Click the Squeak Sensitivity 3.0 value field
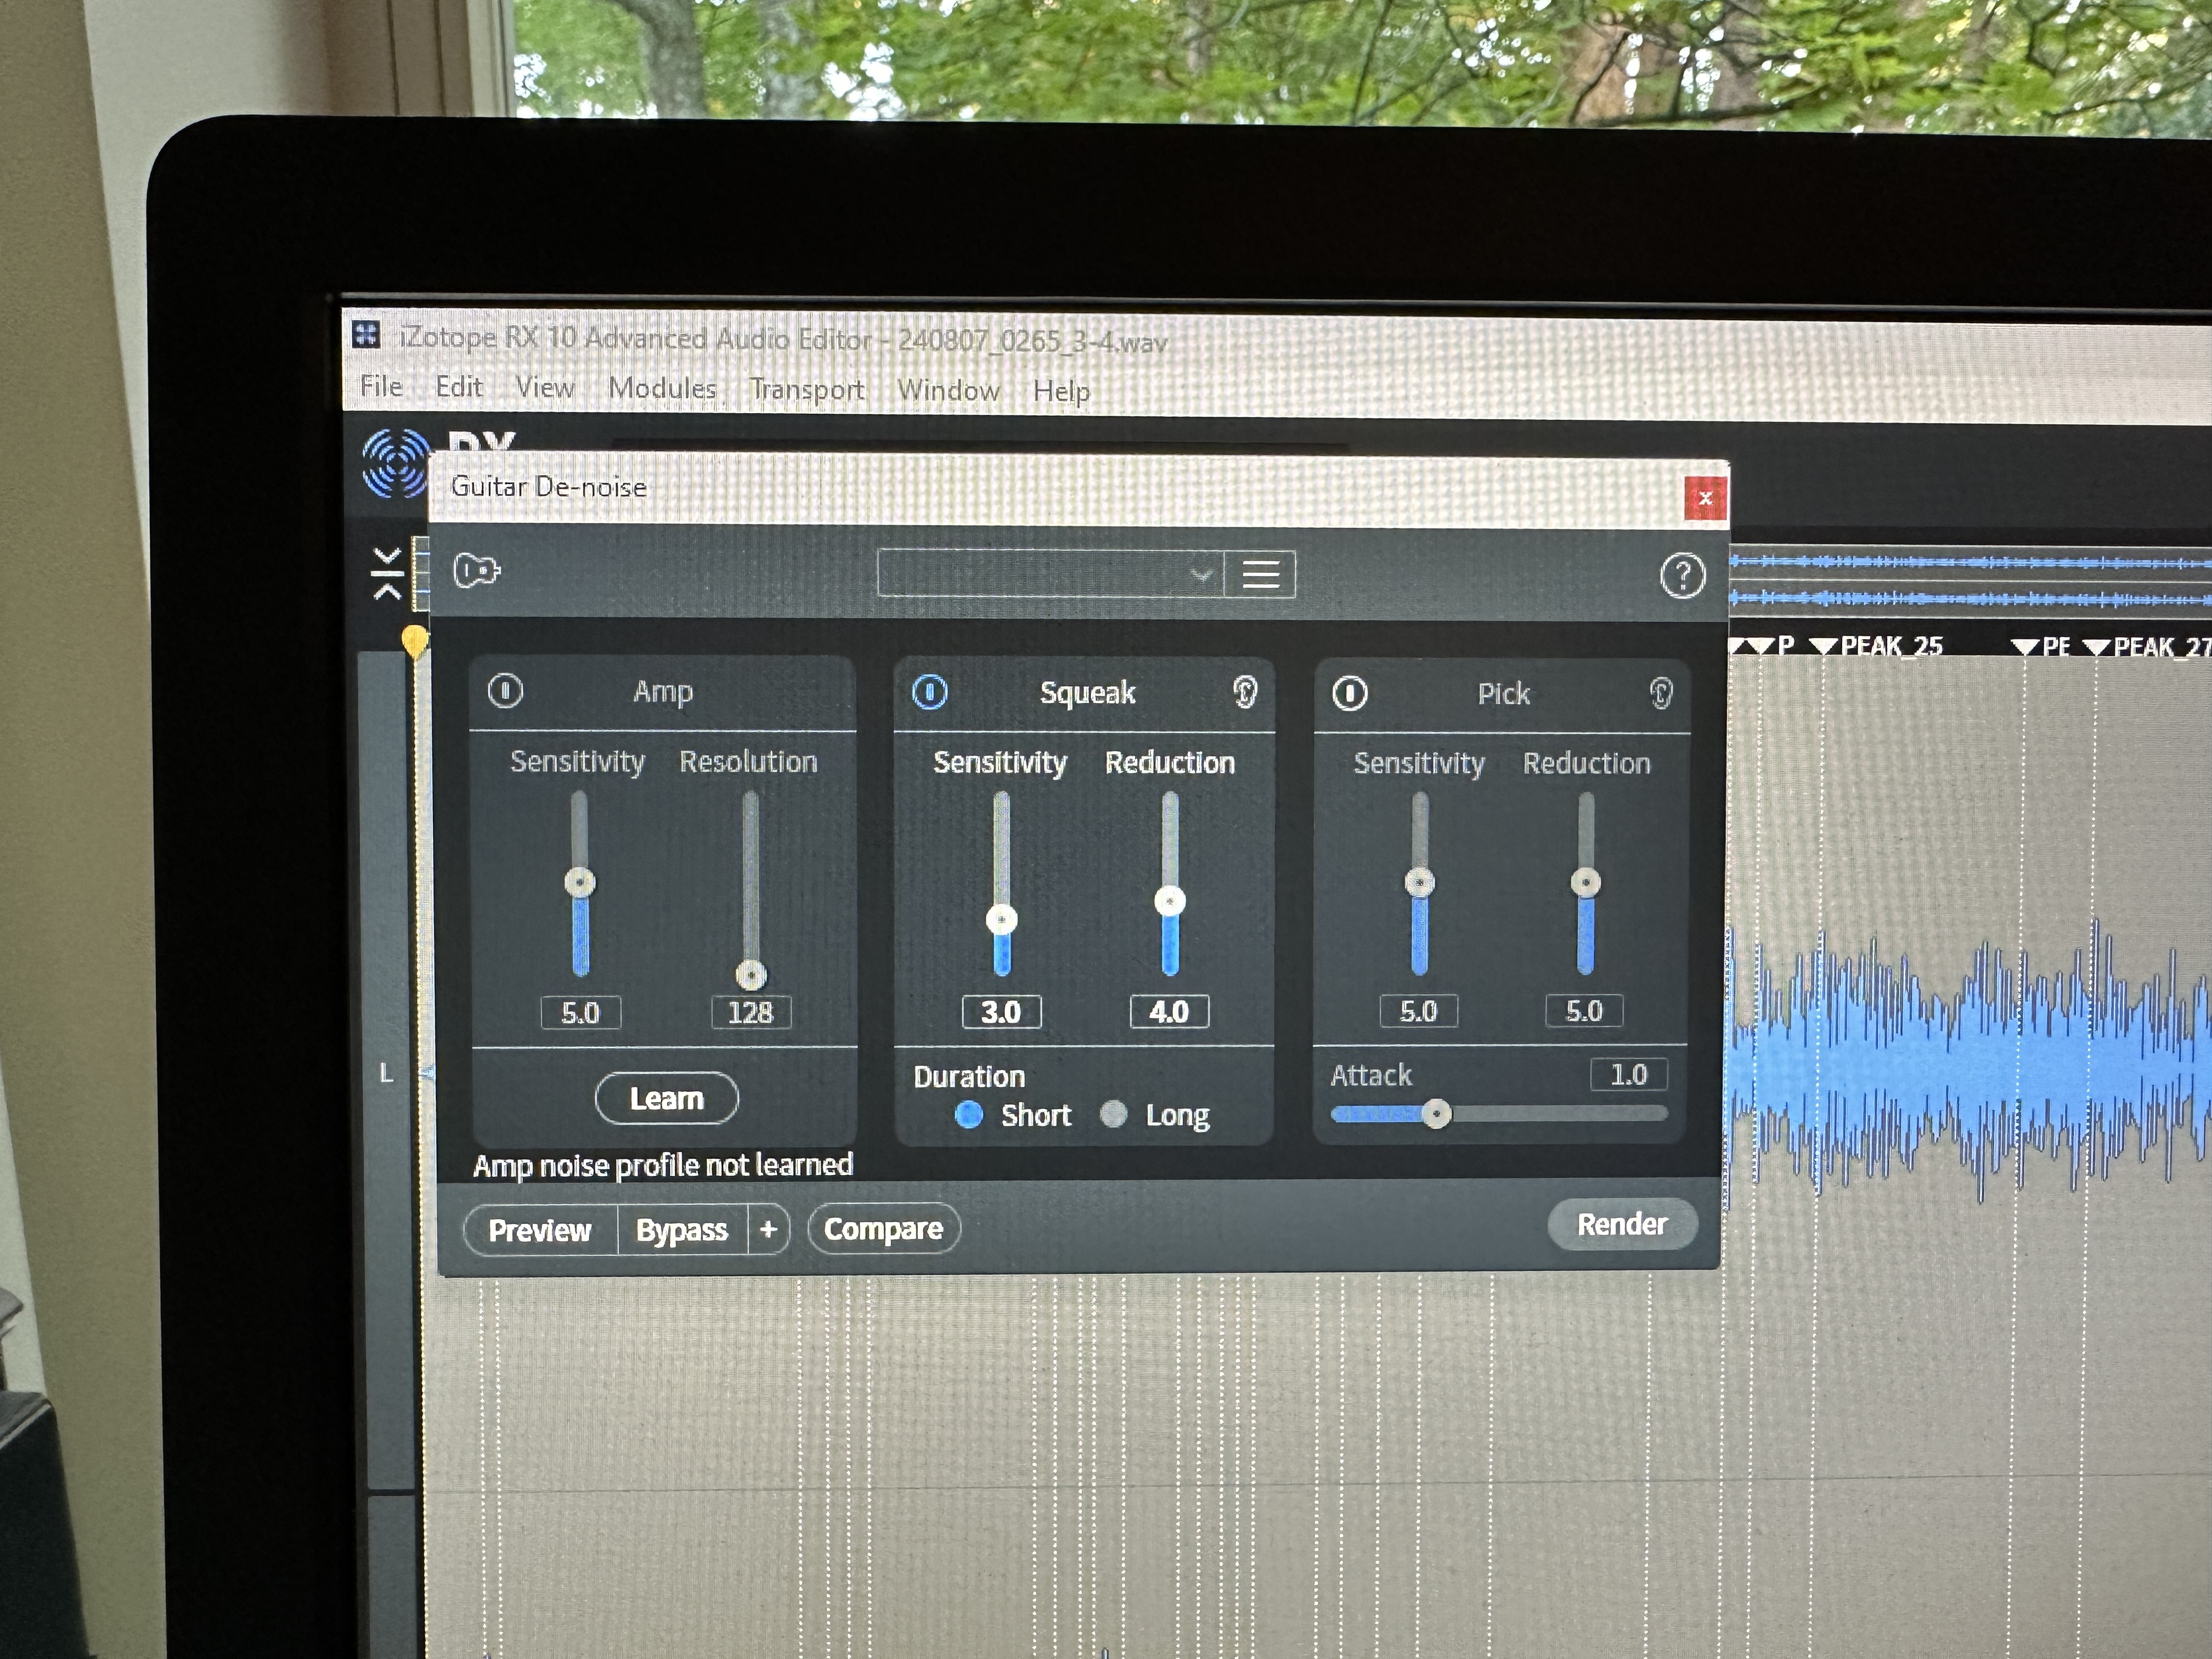 click(1001, 1012)
